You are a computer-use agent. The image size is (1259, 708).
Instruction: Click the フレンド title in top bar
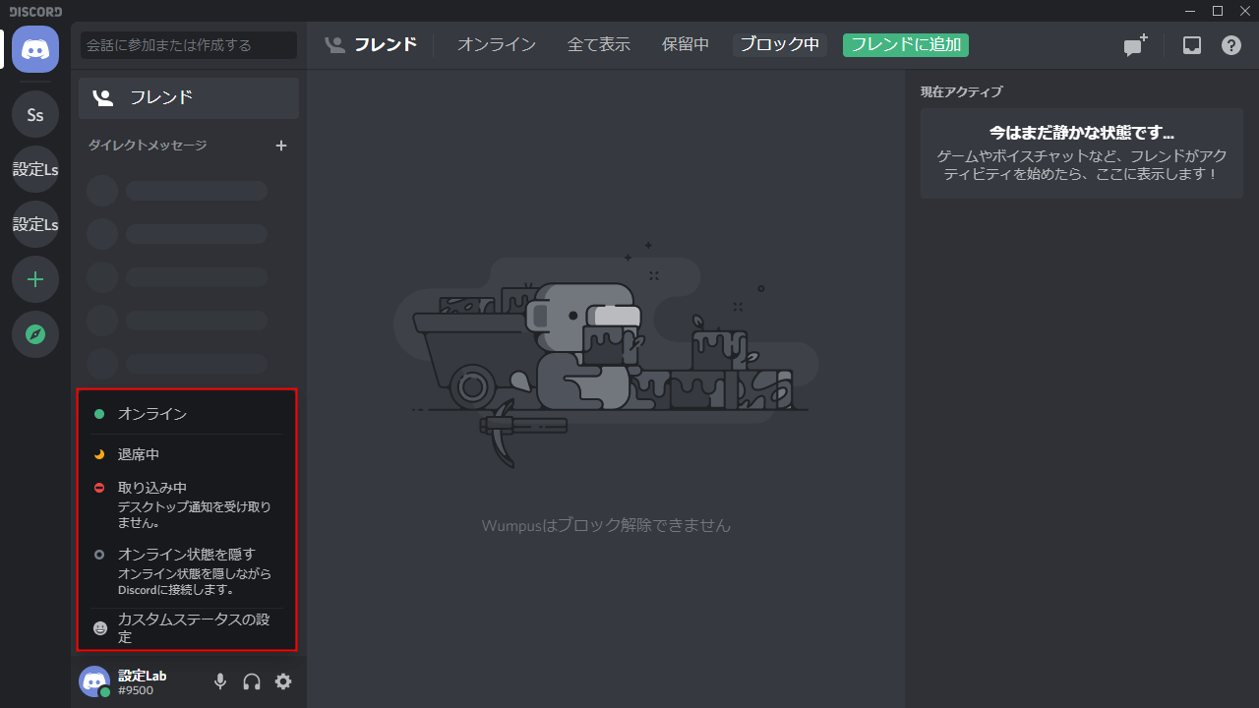[x=386, y=45]
